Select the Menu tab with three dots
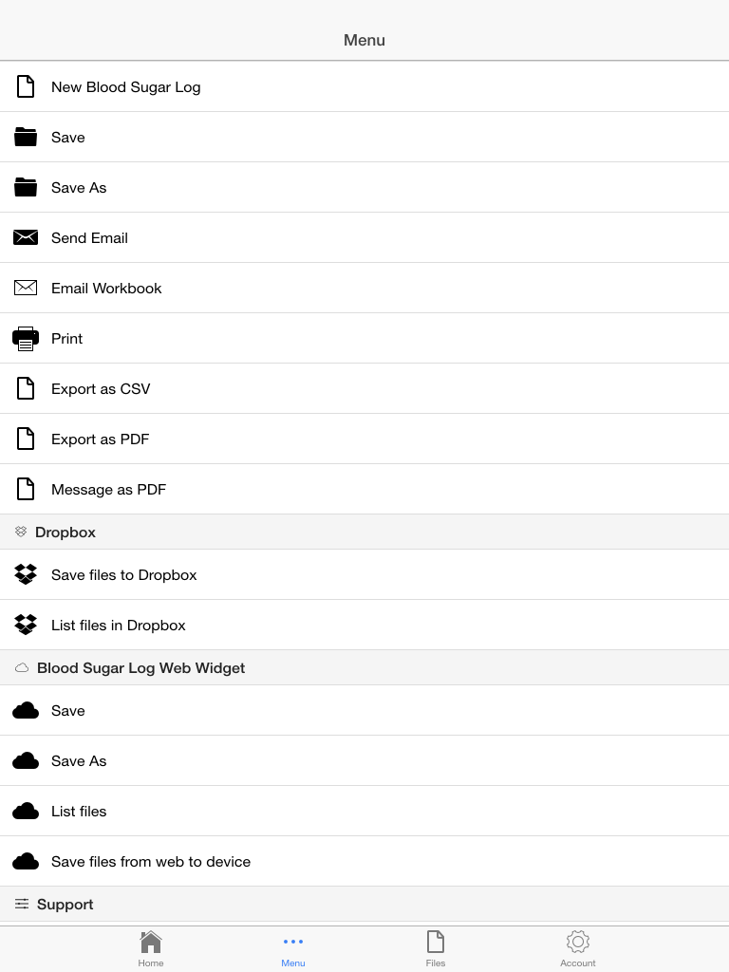 (x=293, y=949)
